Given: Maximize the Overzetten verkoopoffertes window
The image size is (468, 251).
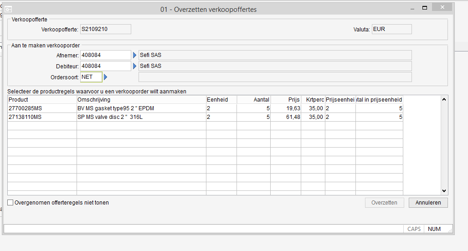Looking at the screenshot, I should pyautogui.click(x=425, y=8).
